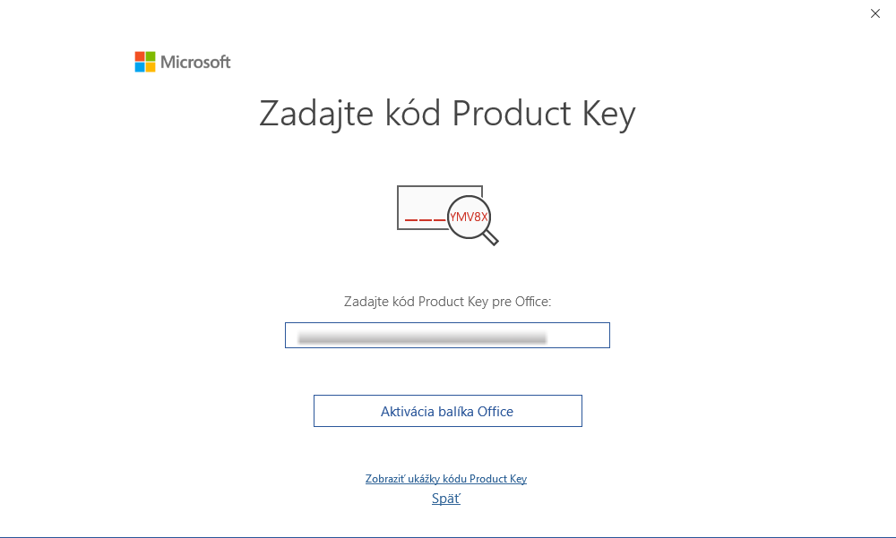Click the 'Zadajte kód Product Key' heading
896x538 pixels.
447,114
